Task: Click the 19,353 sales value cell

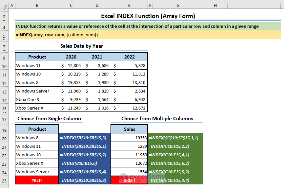Action: [71, 82]
